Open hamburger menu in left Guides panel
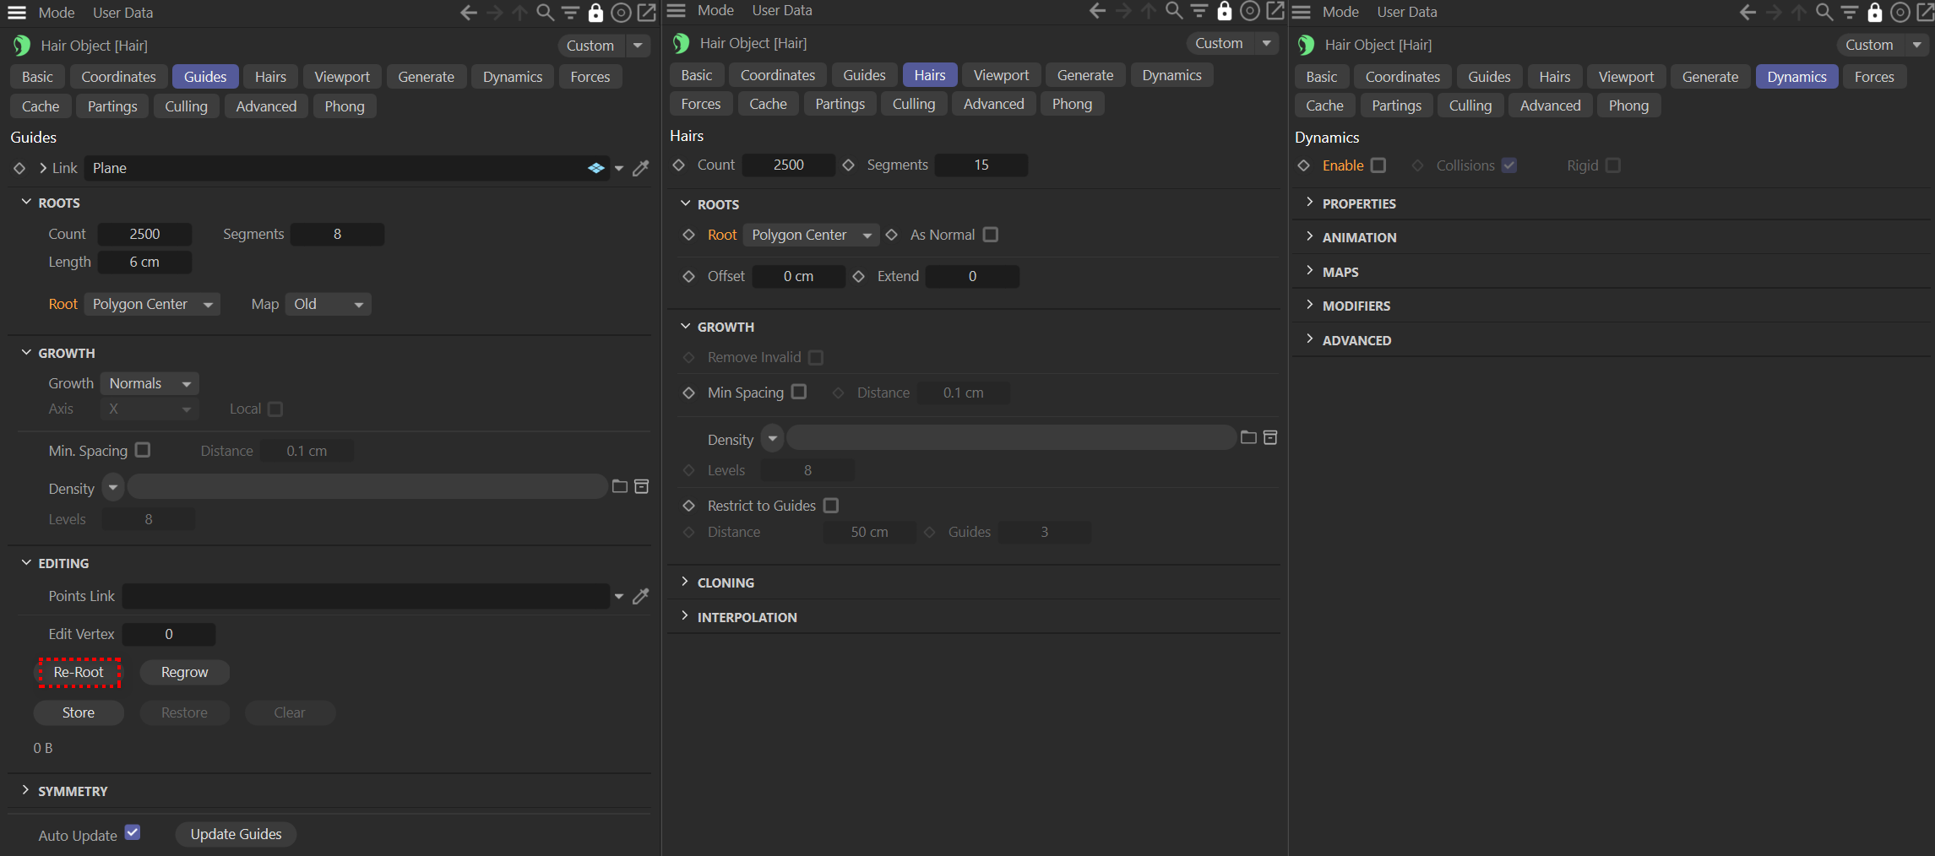This screenshot has width=1935, height=856. coord(16,13)
